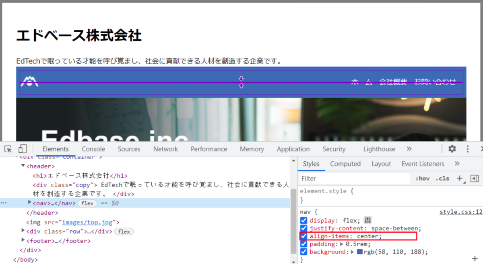Viewport: 483px width, 264px height.
Task: Select the closing body tag row
Action: pos(25,260)
